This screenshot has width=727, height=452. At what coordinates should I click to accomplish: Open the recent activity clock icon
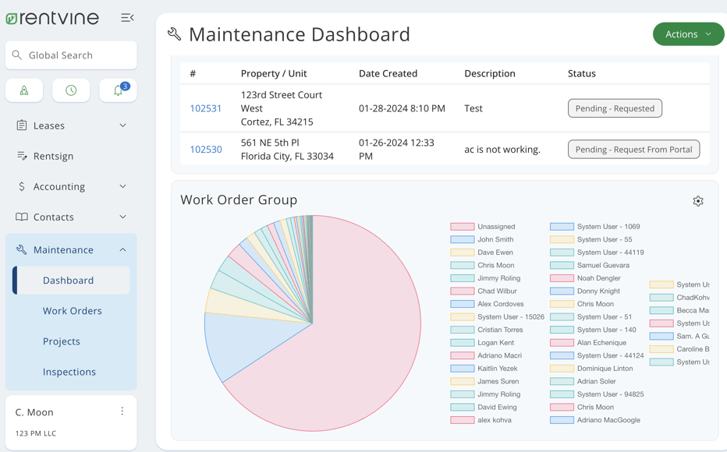coord(70,90)
